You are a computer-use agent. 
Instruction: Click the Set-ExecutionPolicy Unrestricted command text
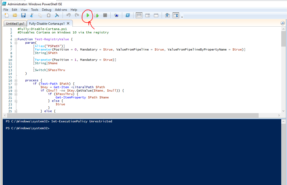[82, 121]
